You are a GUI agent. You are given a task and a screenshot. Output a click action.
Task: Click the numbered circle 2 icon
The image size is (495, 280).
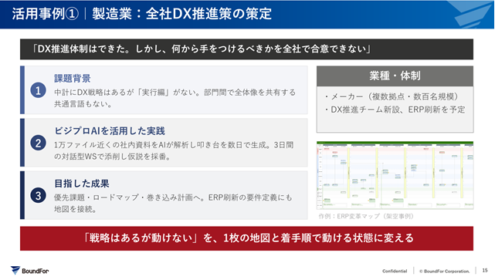tap(38, 143)
